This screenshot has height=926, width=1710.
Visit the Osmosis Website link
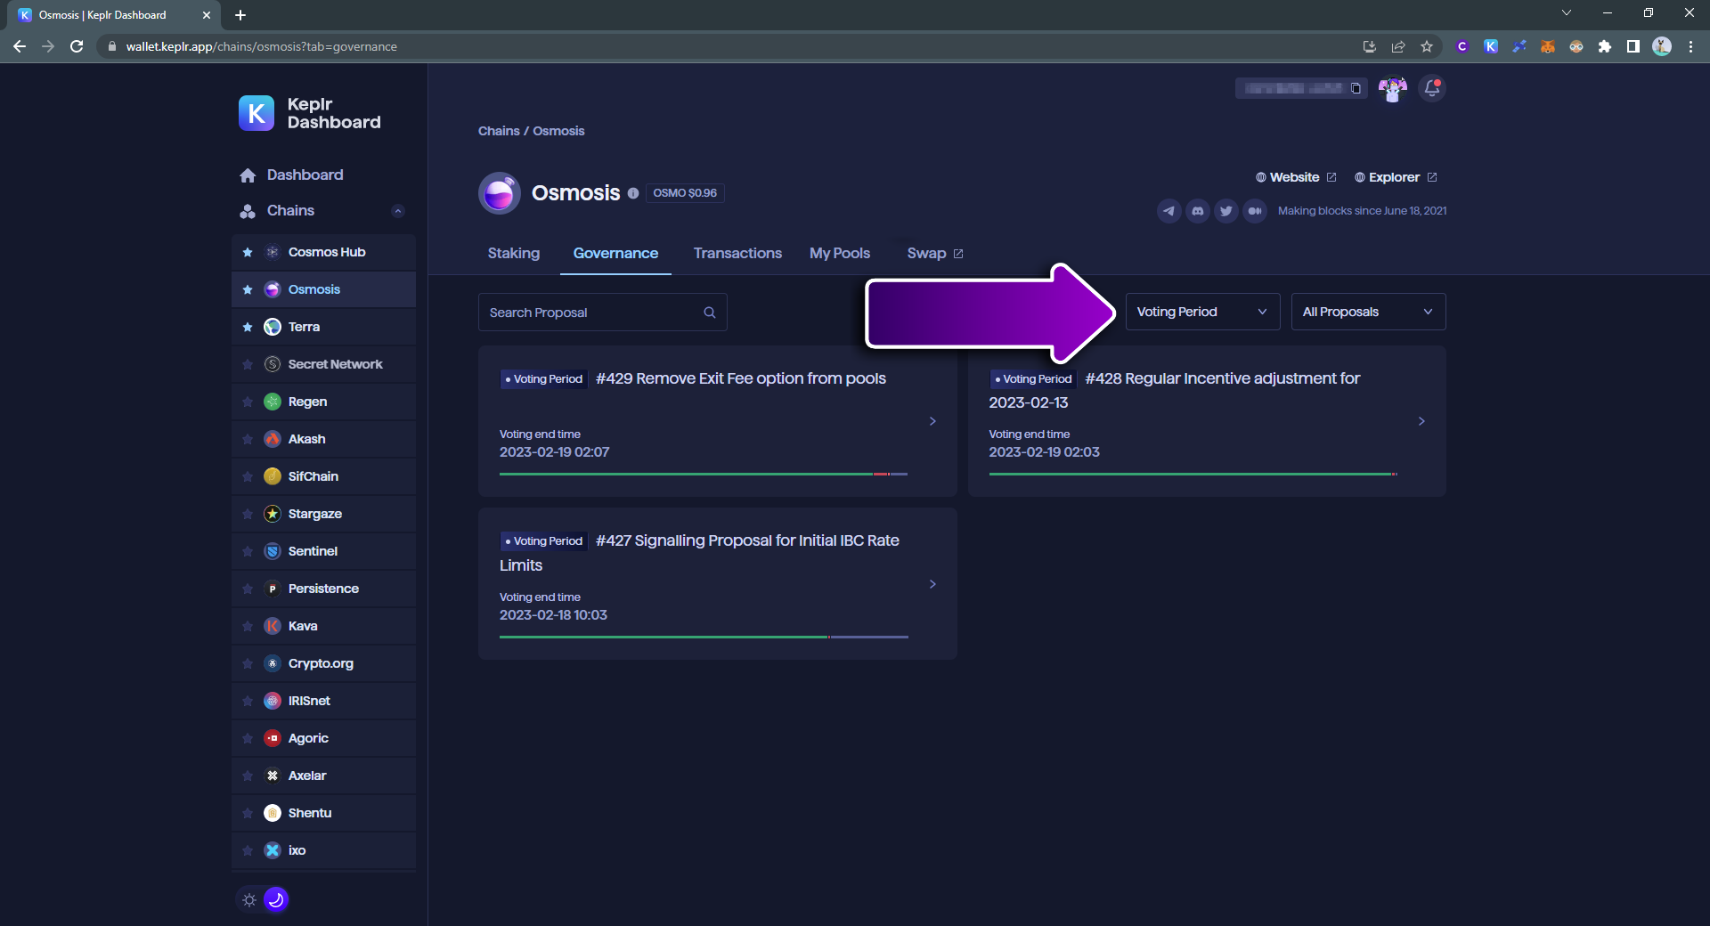pos(1296,177)
